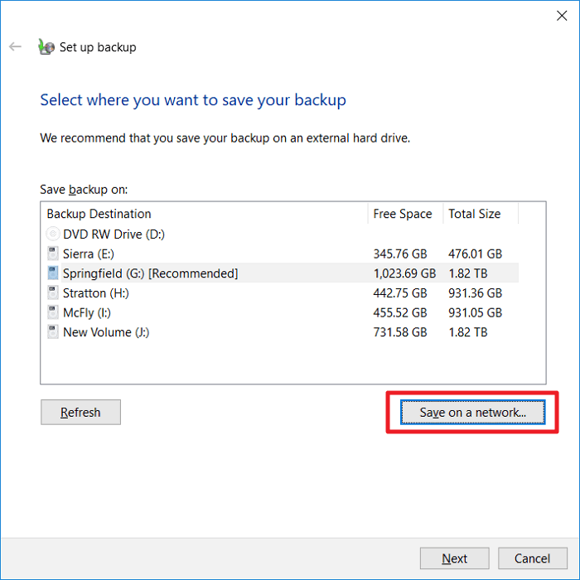Screen dimensions: 580x580
Task: Click the Sierra (E:) drive icon
Action: pos(53,254)
